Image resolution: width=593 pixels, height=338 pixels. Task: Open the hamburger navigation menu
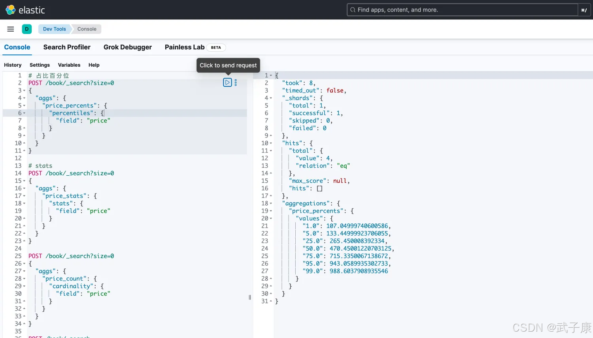click(x=11, y=29)
